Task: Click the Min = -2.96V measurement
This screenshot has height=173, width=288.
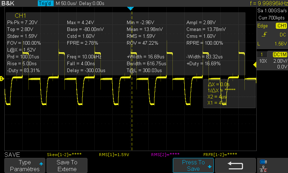Action: [x=140, y=22]
